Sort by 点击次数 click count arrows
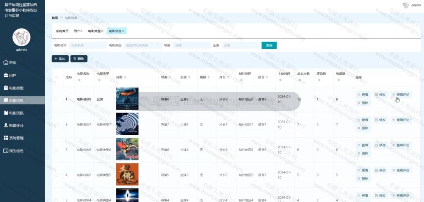Image resolution: width=424 pixels, height=202 pixels. tap(300, 80)
